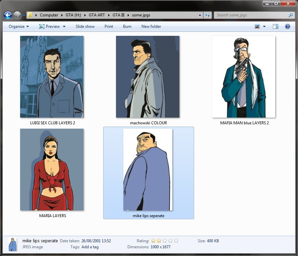
Task: Click the file name 'MARIA LAYERS'
Action: pyautogui.click(x=53, y=216)
